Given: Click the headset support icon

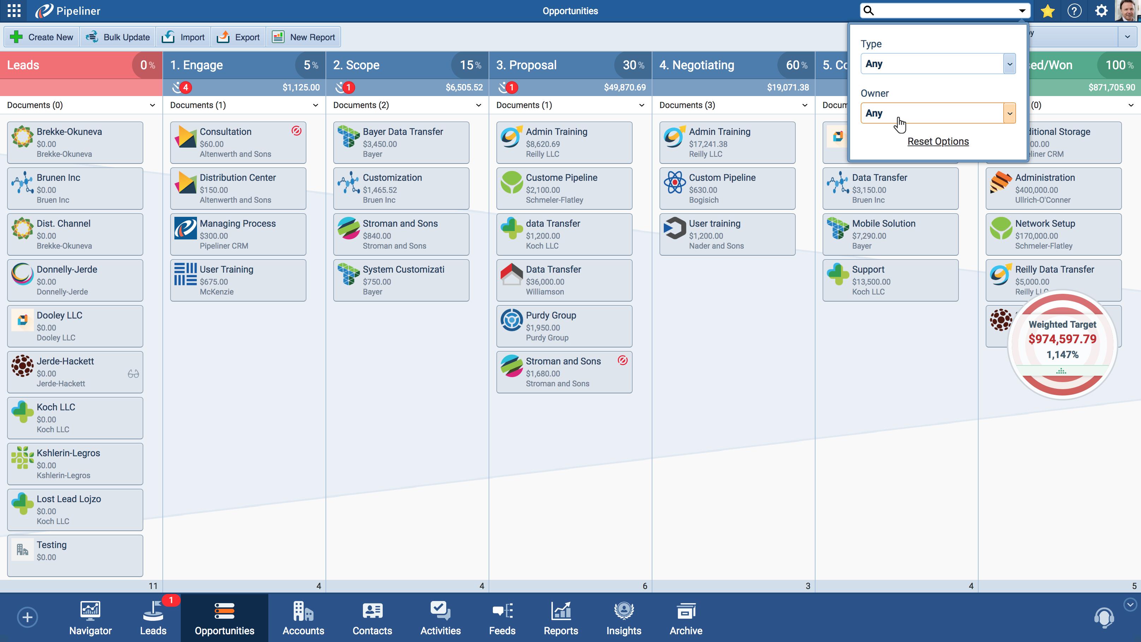Looking at the screenshot, I should coord(1104,617).
